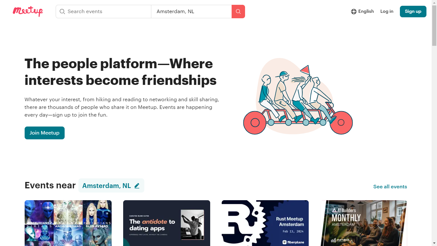The image size is (437, 246).
Task: Click the 'Events near' heading text
Action: click(50, 185)
